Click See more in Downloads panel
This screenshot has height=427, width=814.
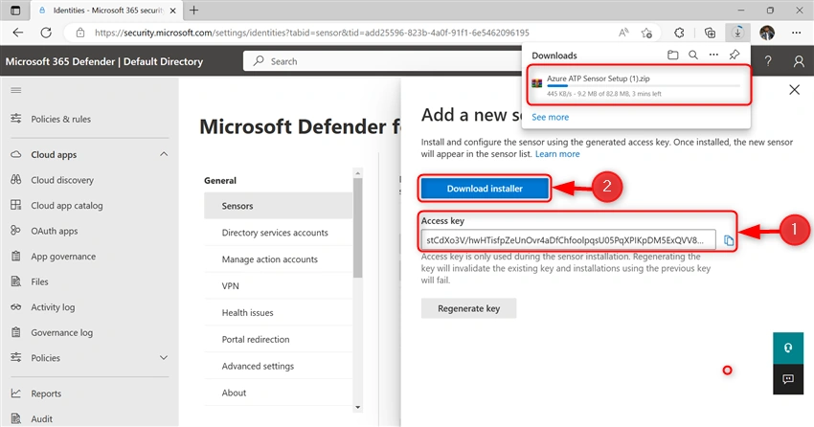550,117
